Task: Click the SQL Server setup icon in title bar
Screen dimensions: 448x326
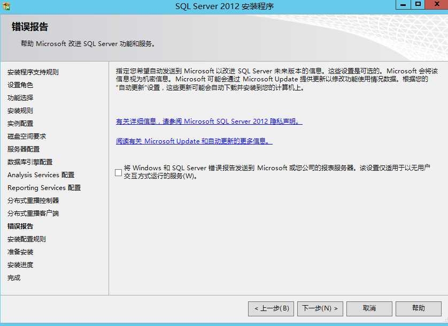Action: tap(6, 6)
